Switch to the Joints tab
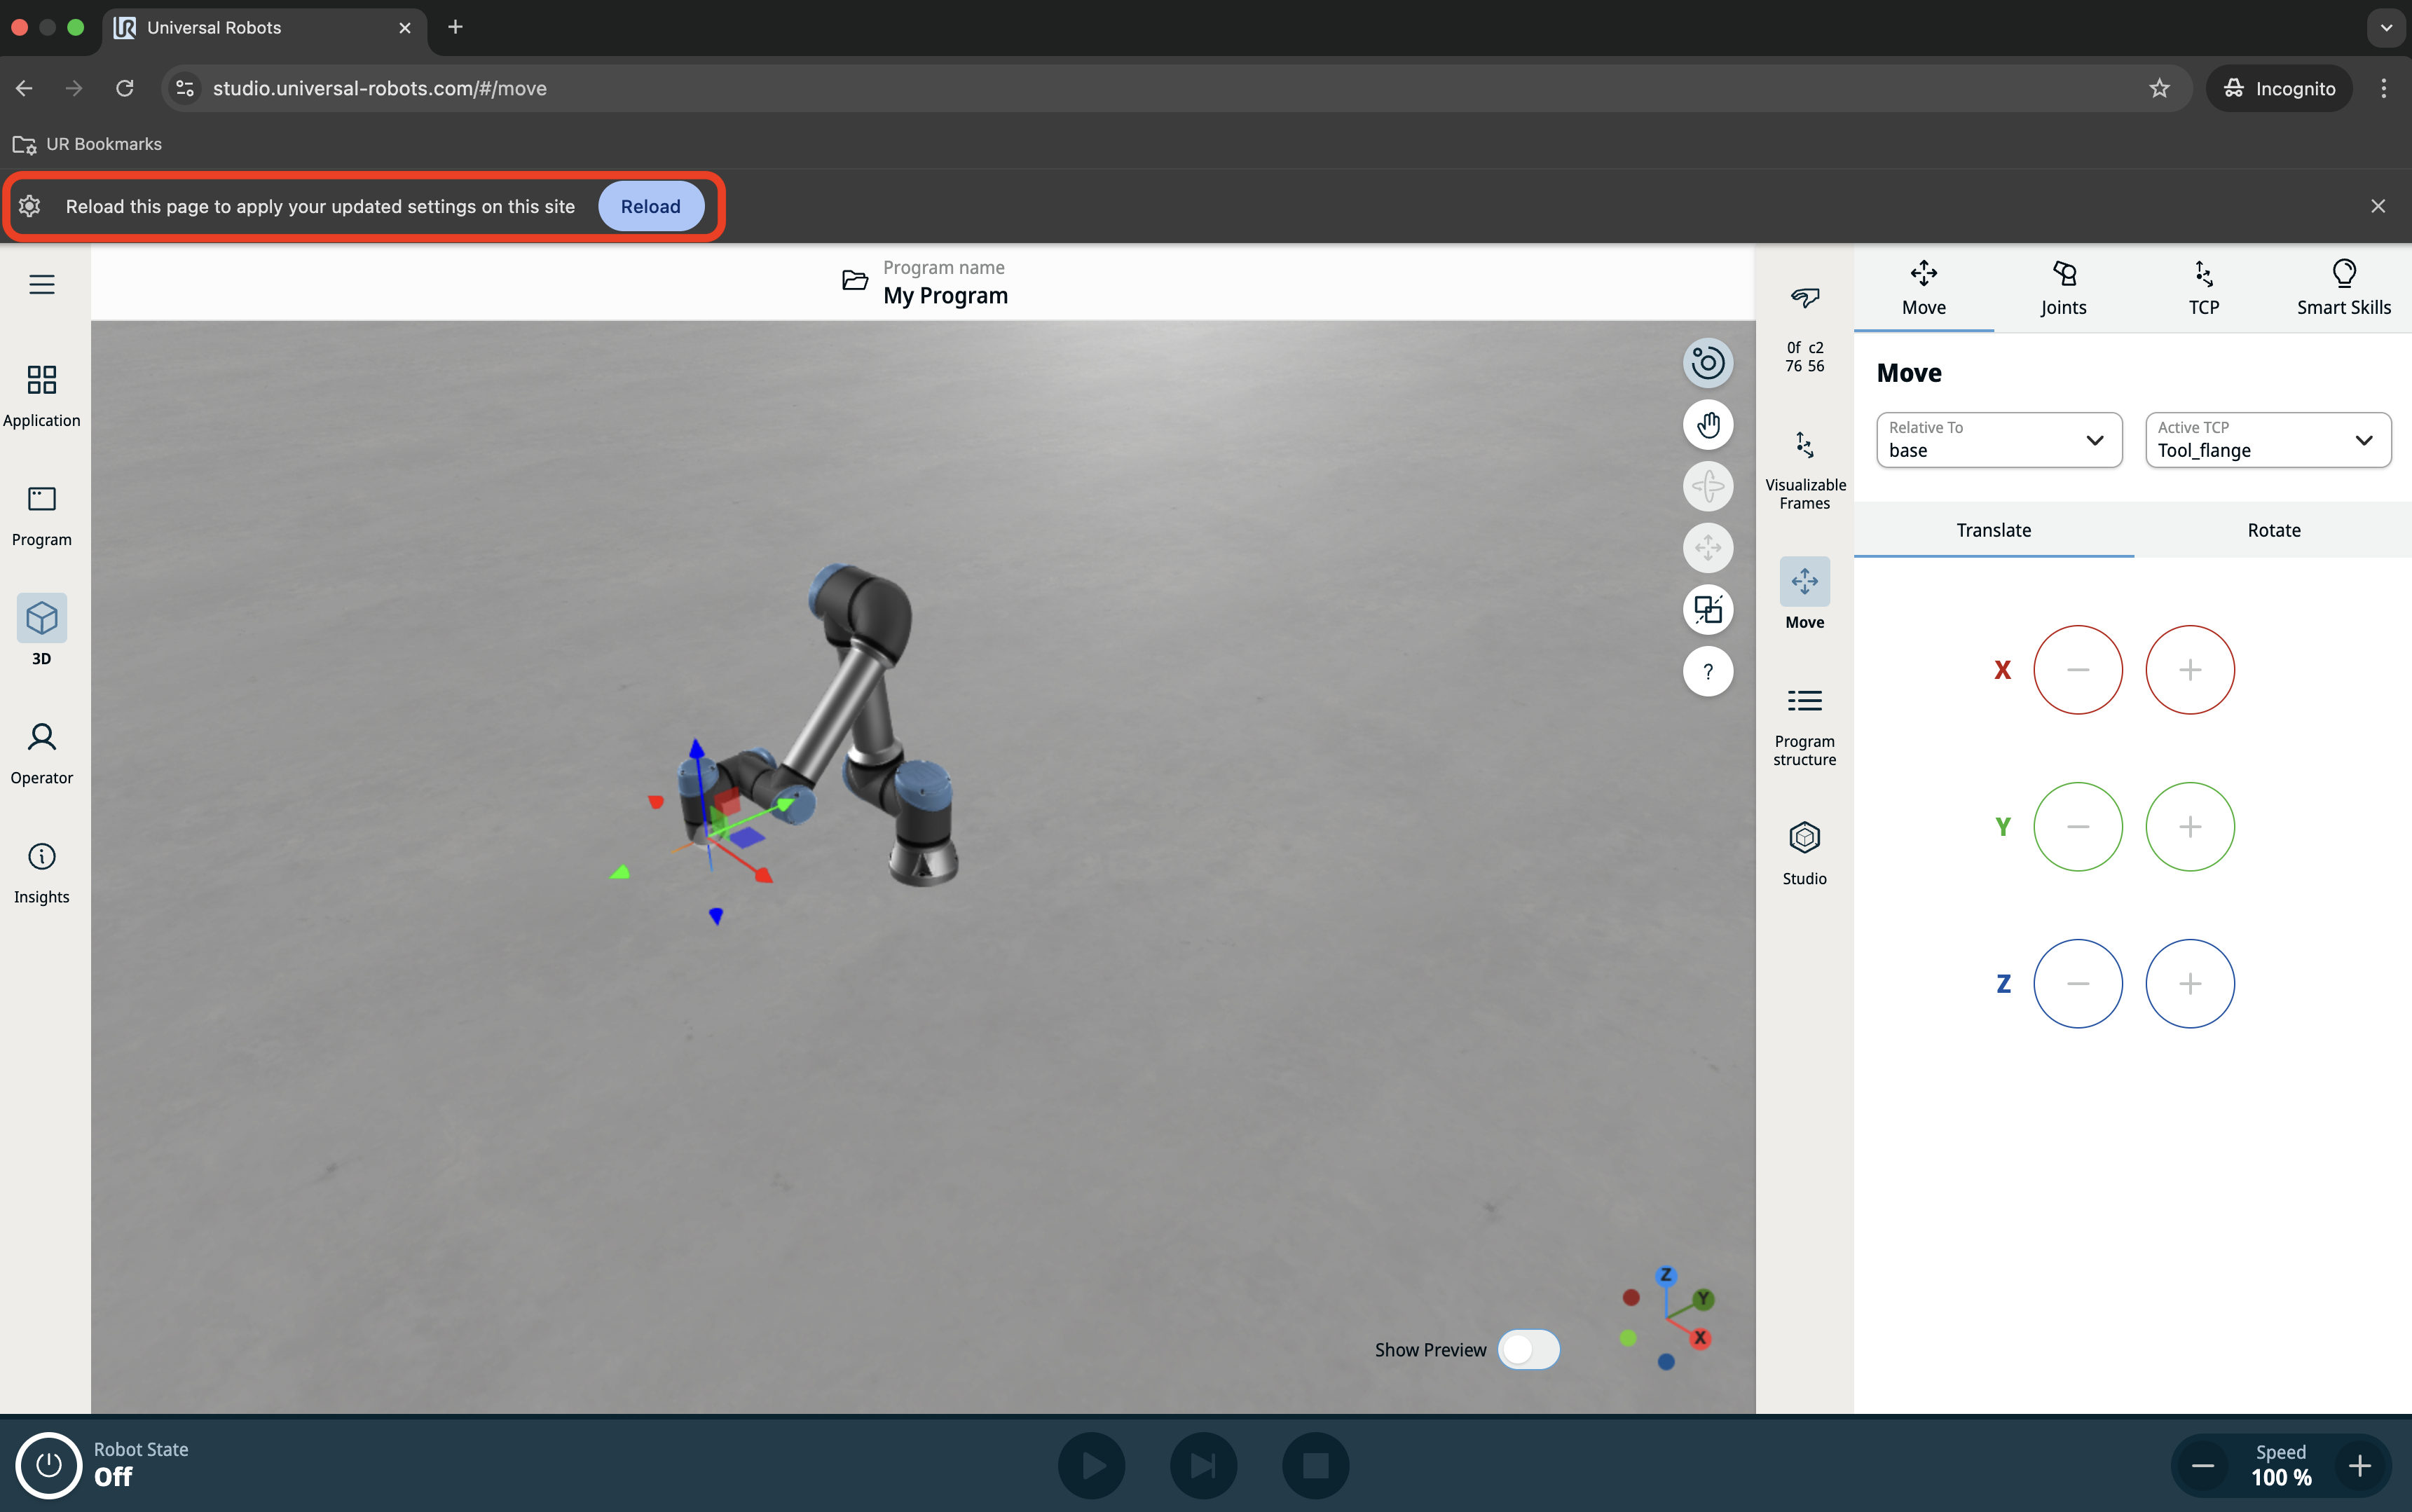The image size is (2412, 1512). (2063, 287)
